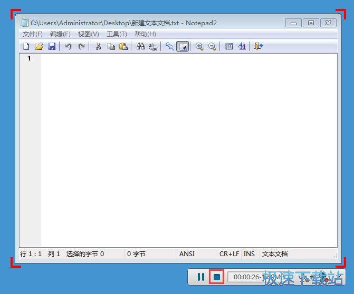Minimize the Notepad2 window
This screenshot has width=354, height=294.
click(x=293, y=23)
